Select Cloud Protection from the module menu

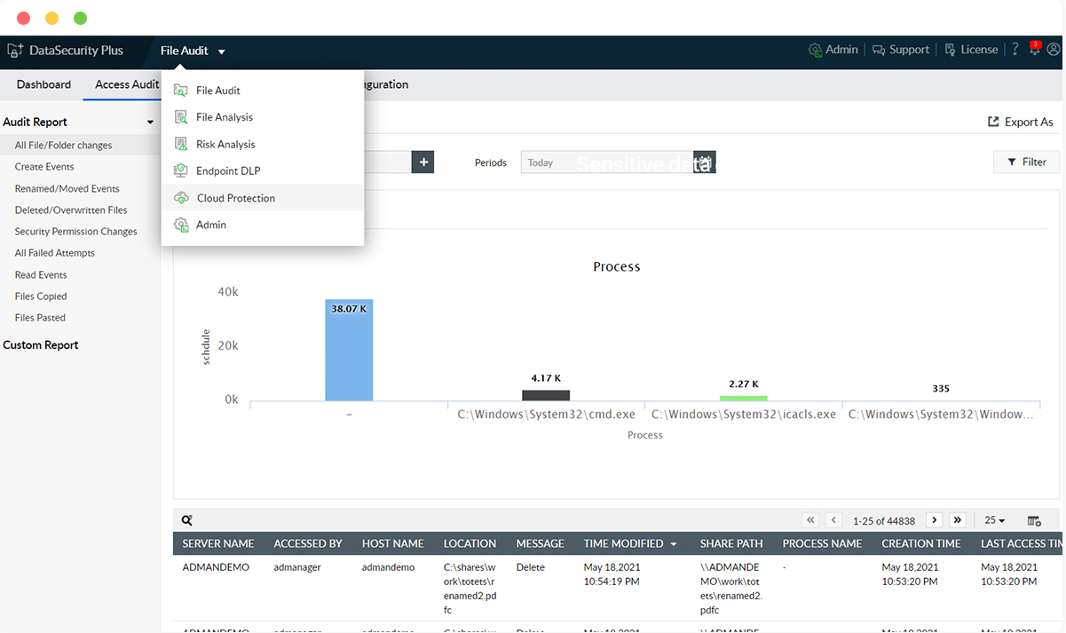(263, 198)
